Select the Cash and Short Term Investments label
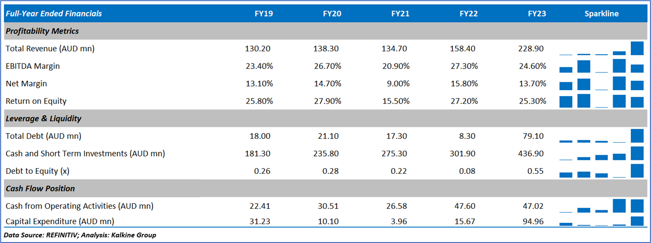The height and width of the screenshot is (243, 651). 85,154
